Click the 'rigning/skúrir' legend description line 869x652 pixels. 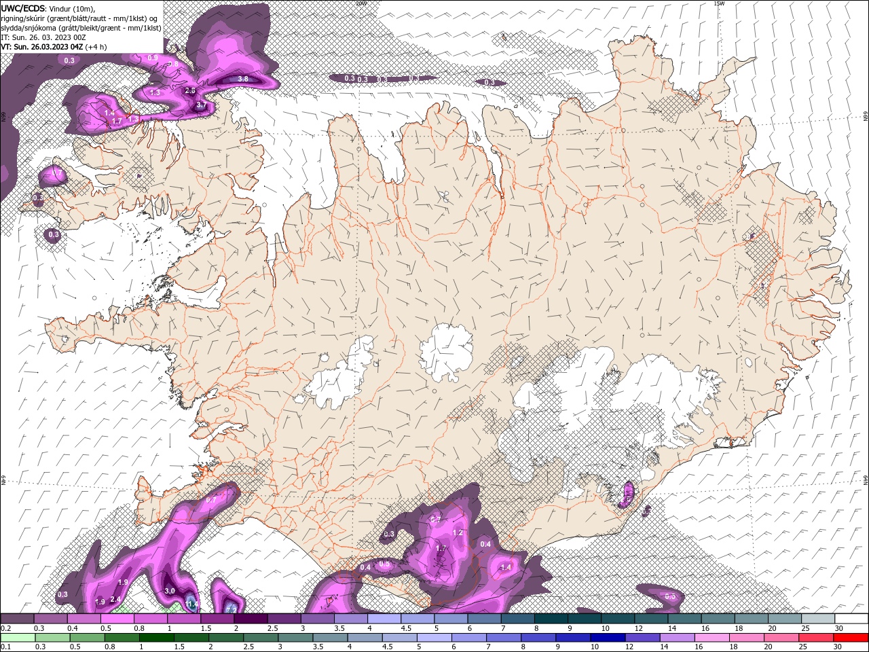(x=79, y=18)
